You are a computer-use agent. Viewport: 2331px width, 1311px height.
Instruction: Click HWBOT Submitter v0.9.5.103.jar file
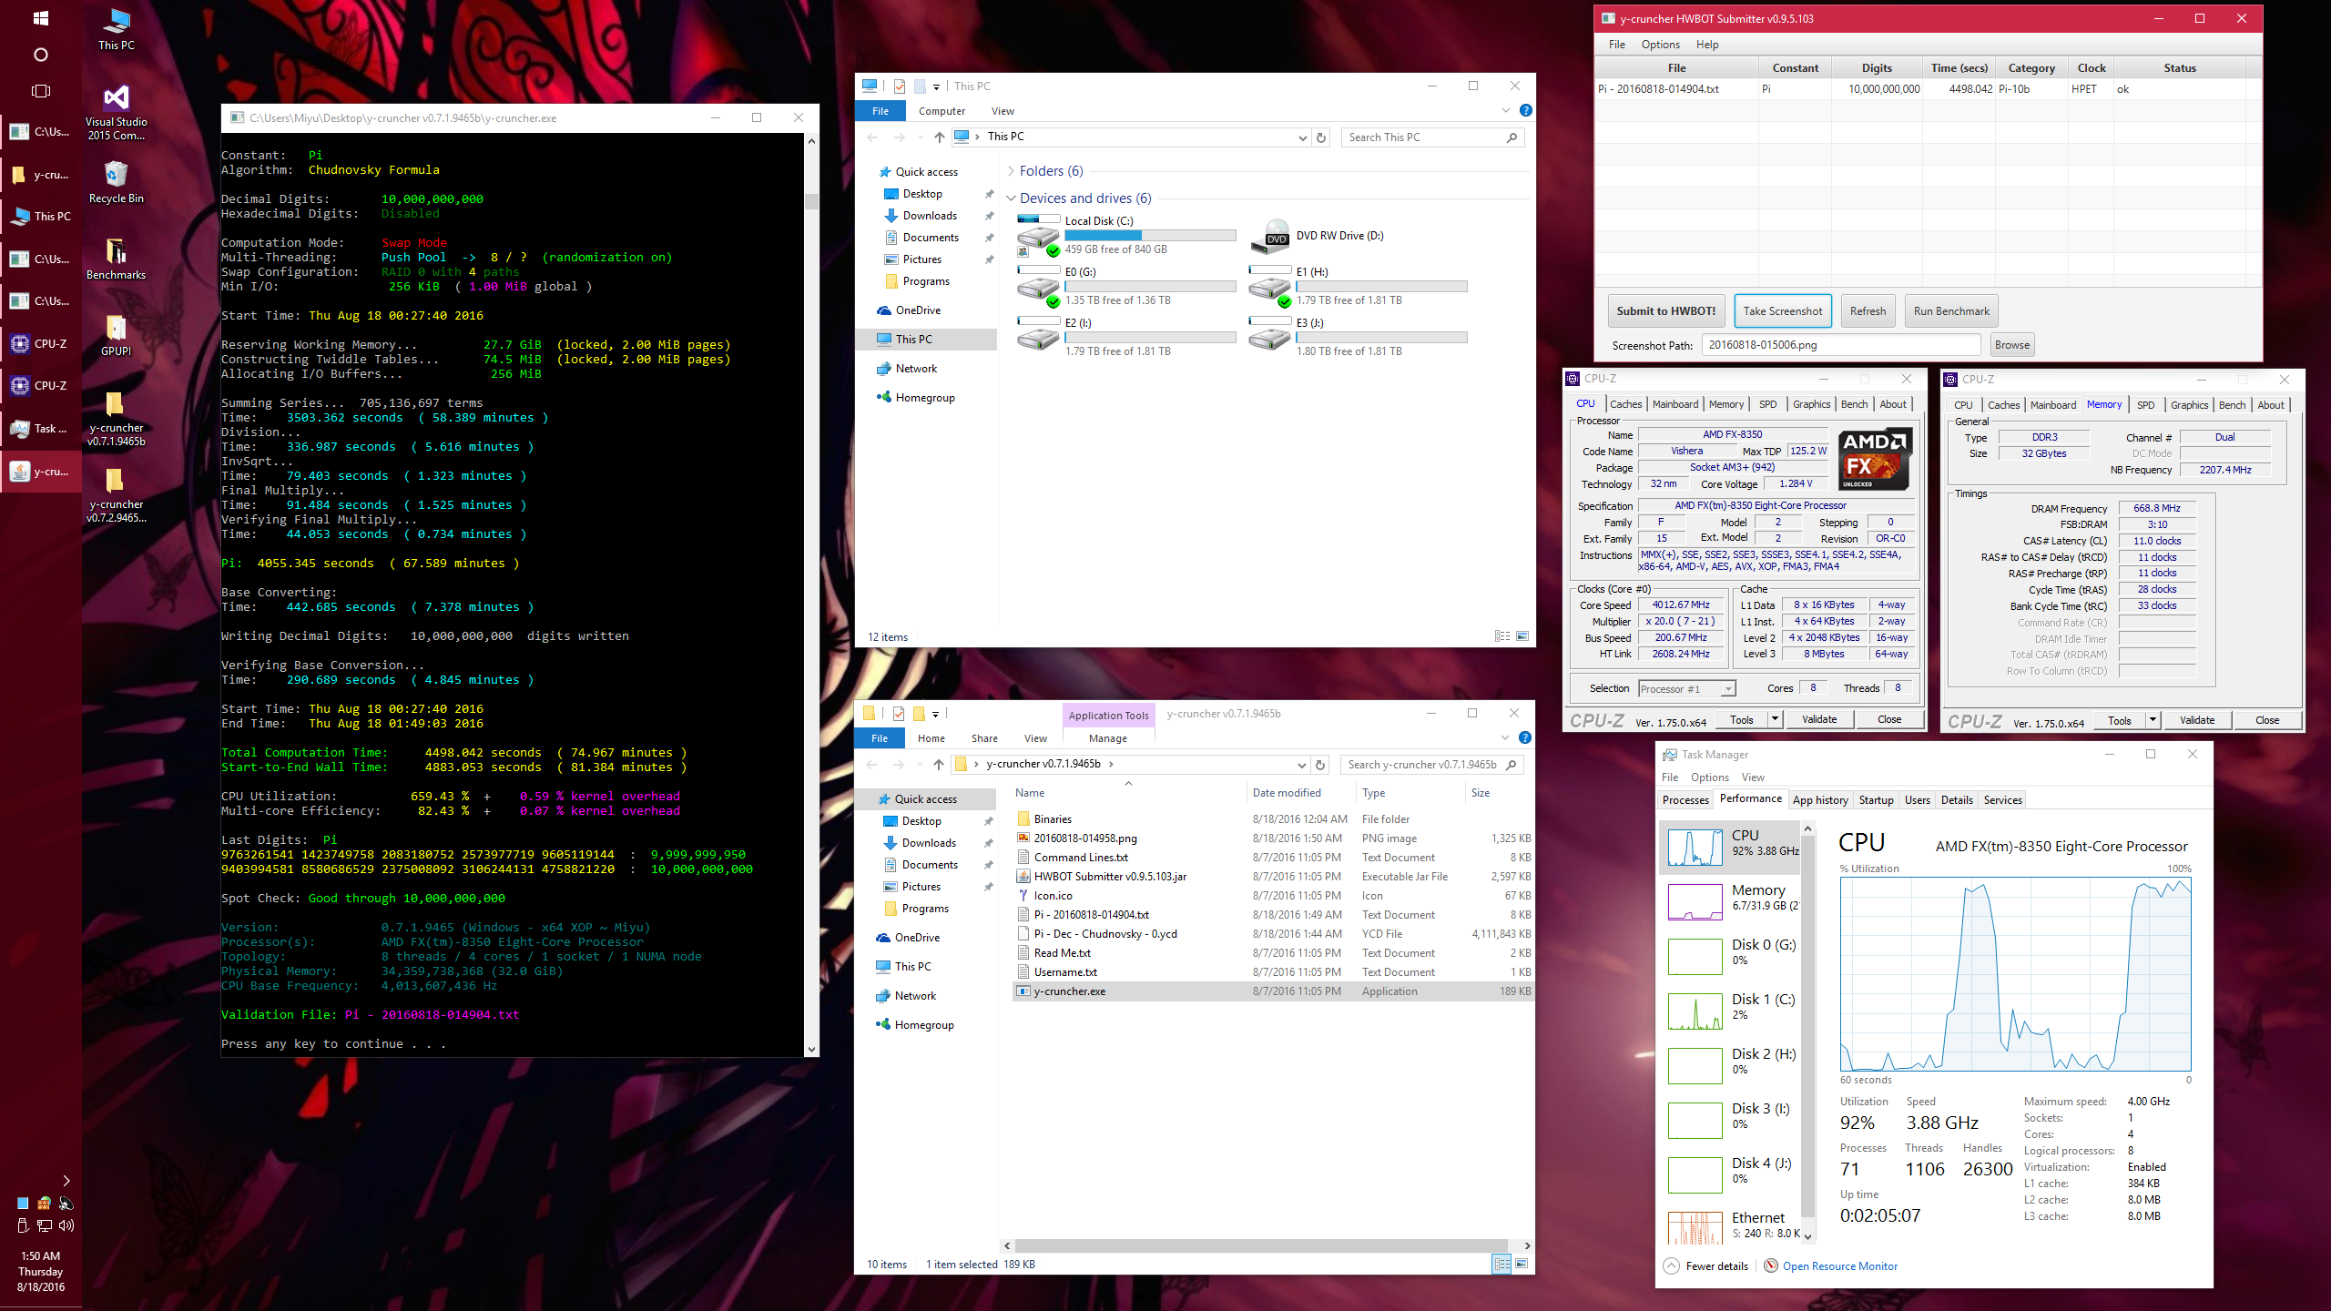coord(1109,876)
